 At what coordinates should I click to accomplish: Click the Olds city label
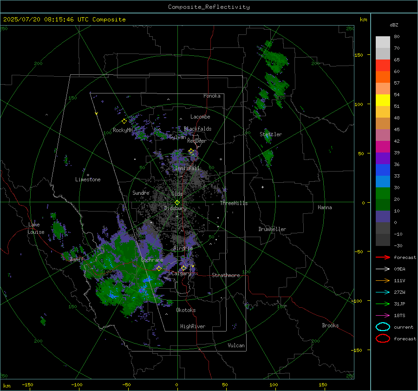177,194
